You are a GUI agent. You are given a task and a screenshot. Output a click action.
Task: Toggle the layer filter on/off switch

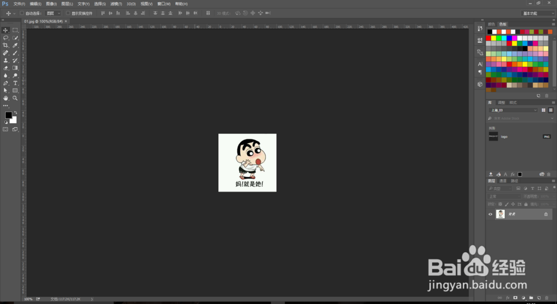click(554, 187)
